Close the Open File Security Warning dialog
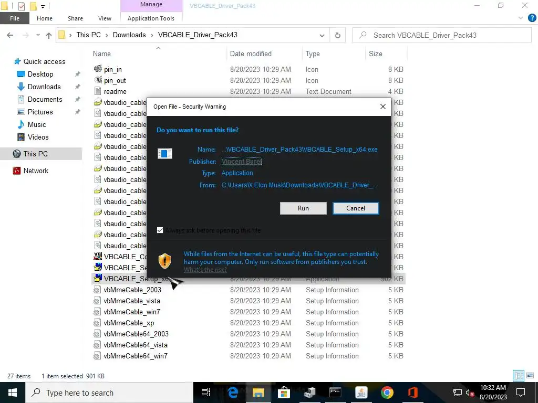Viewport: 538px width, 403px height. 382,107
